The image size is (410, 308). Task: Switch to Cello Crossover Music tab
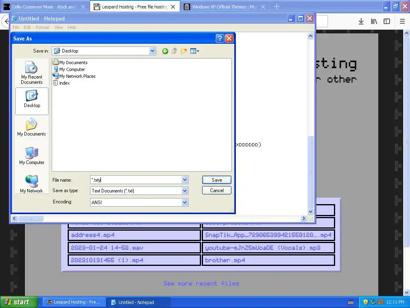(x=44, y=7)
